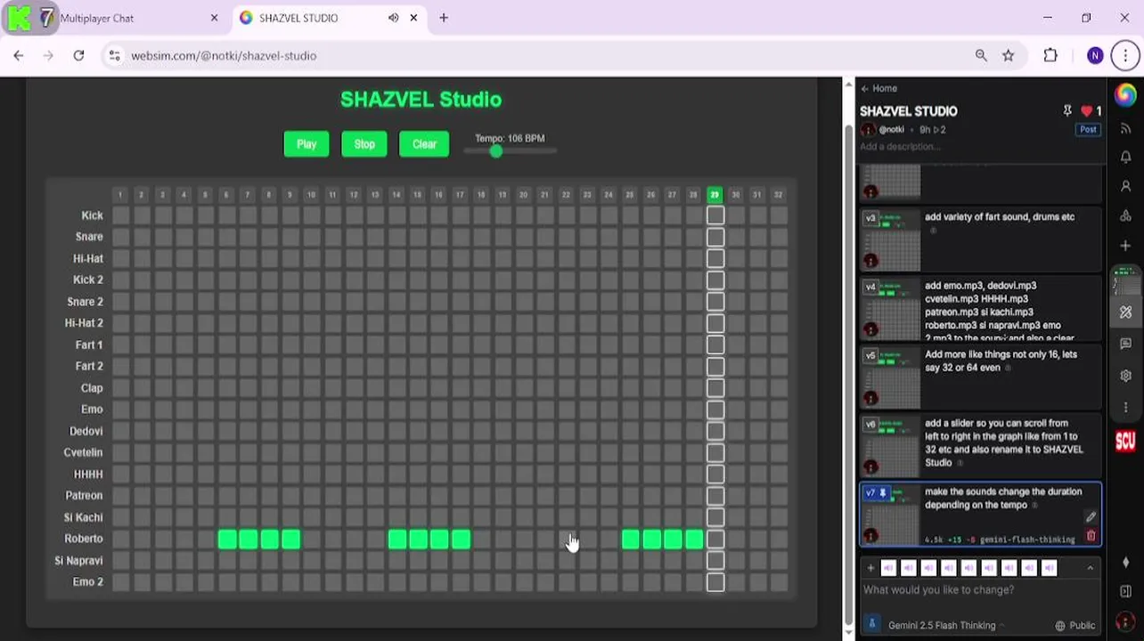Open version v3 fart sound thumbnail

pyautogui.click(x=892, y=239)
